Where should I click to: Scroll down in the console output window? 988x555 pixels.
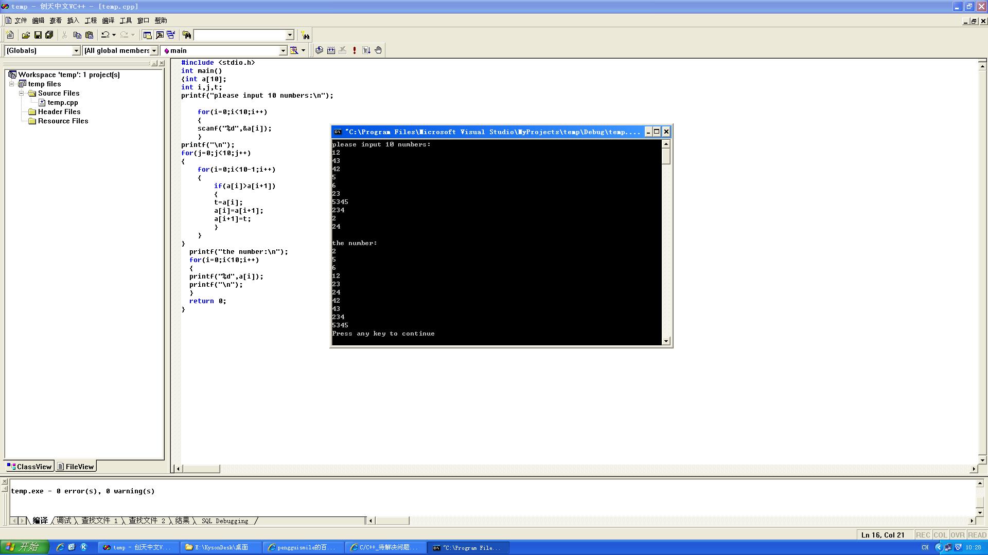(666, 340)
